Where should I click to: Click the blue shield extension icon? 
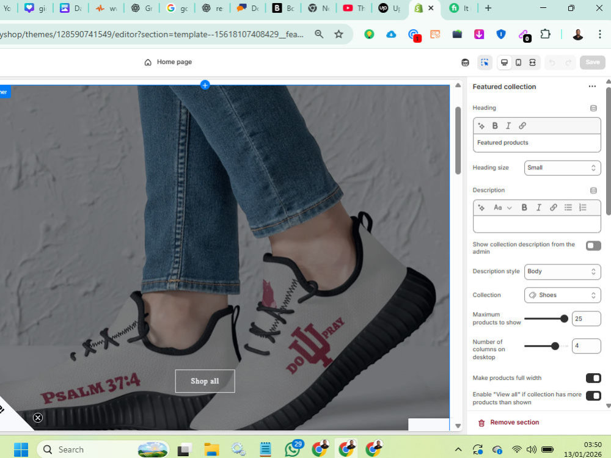tap(501, 34)
